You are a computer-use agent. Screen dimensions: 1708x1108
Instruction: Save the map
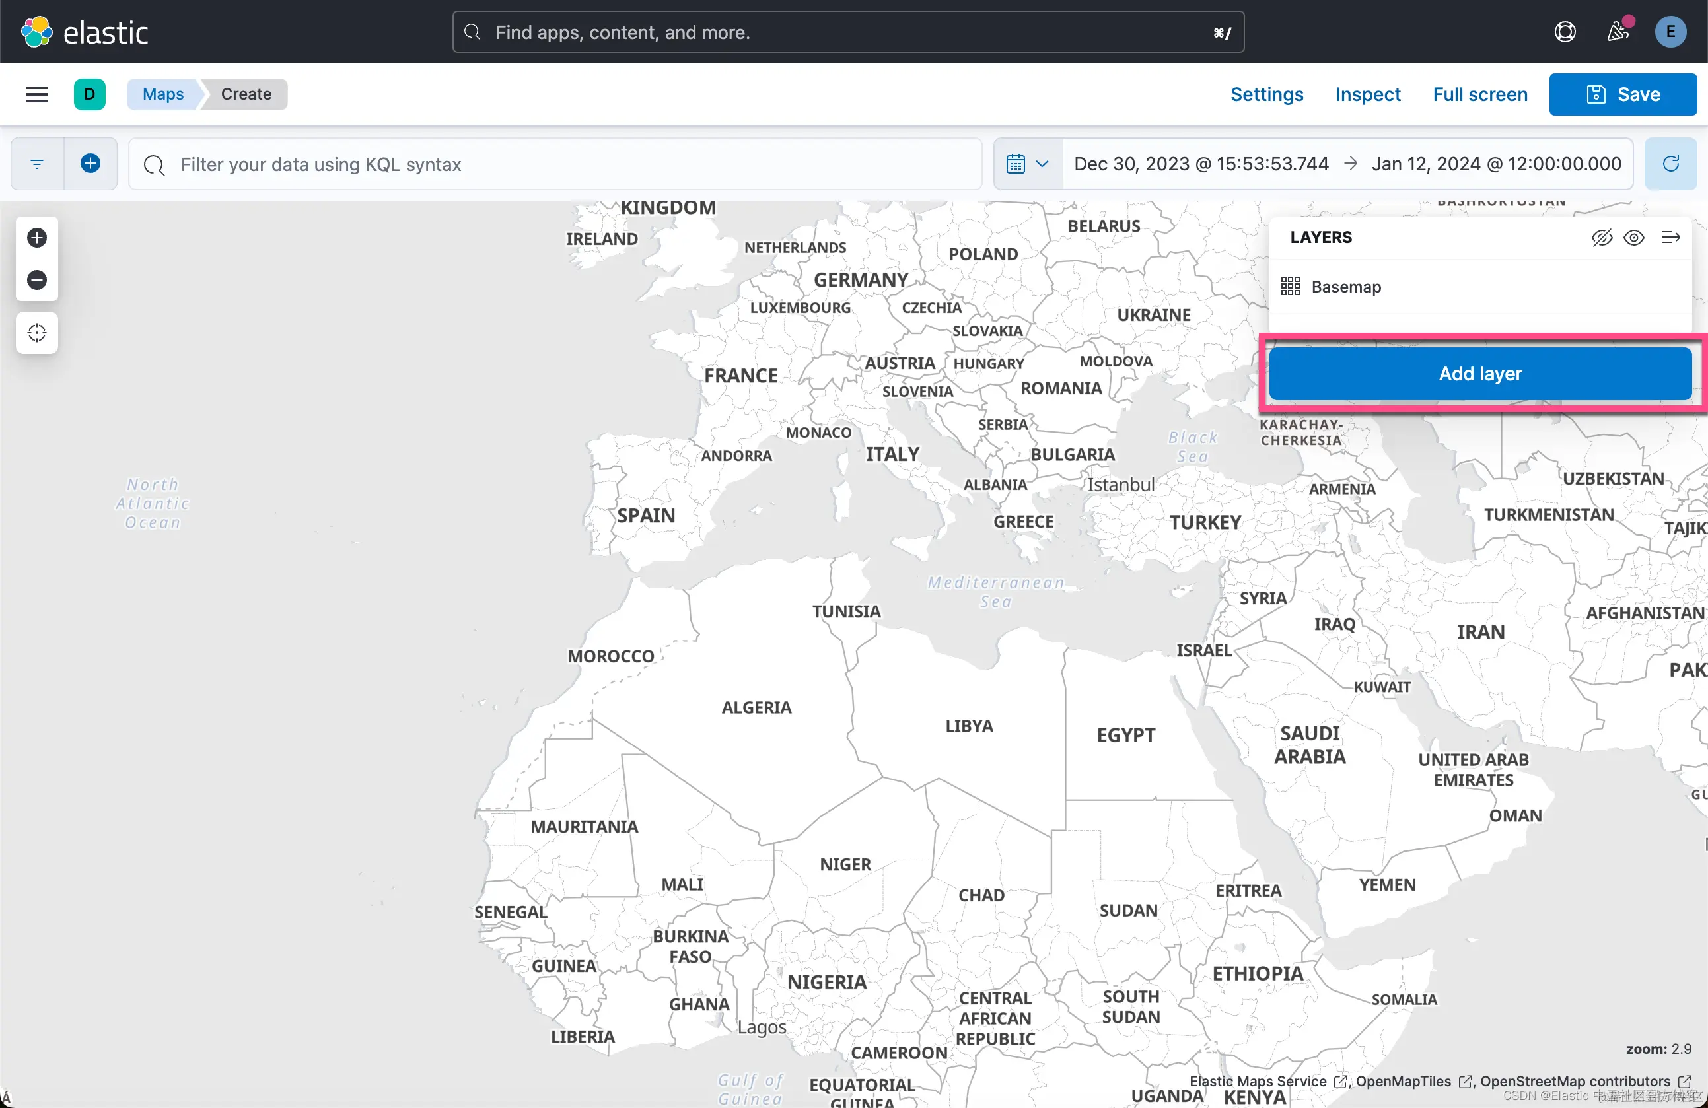pos(1623,94)
